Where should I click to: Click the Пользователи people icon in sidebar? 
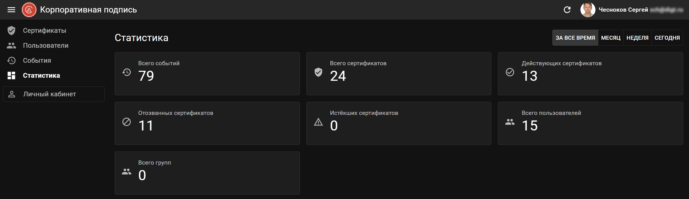[11, 46]
